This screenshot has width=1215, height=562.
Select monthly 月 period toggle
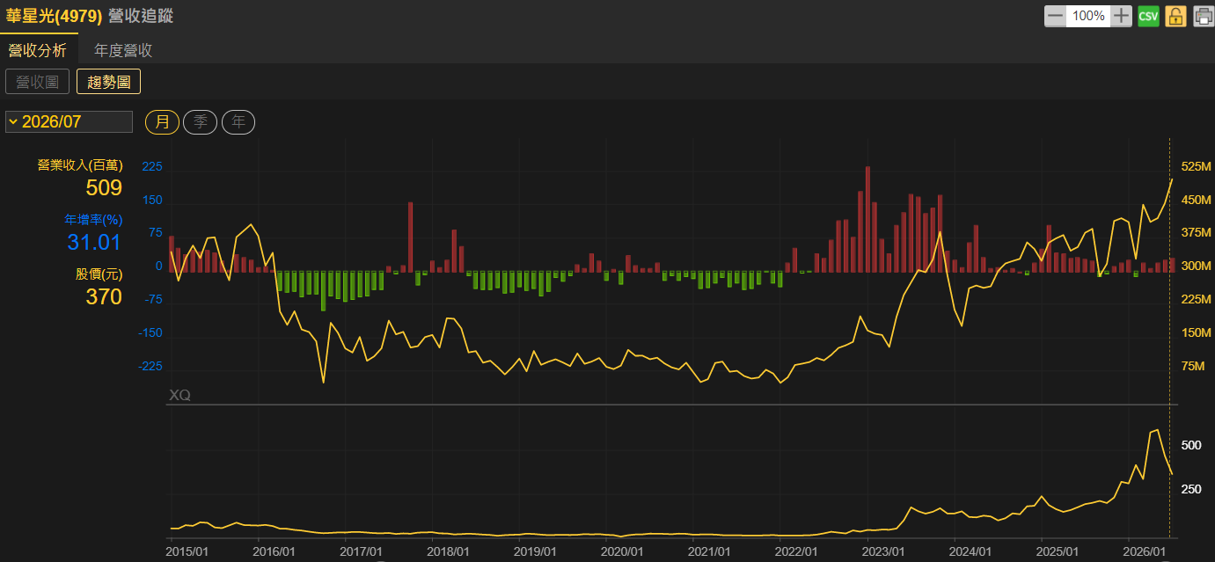point(163,122)
